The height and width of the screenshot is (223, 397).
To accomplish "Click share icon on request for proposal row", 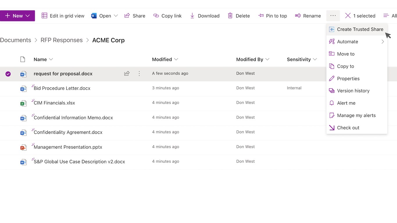I will 127,73.
